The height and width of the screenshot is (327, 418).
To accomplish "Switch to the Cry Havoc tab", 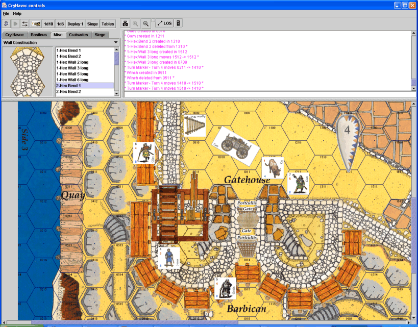I will [14, 35].
